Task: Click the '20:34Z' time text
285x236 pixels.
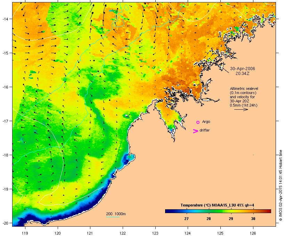Action: pos(243,74)
